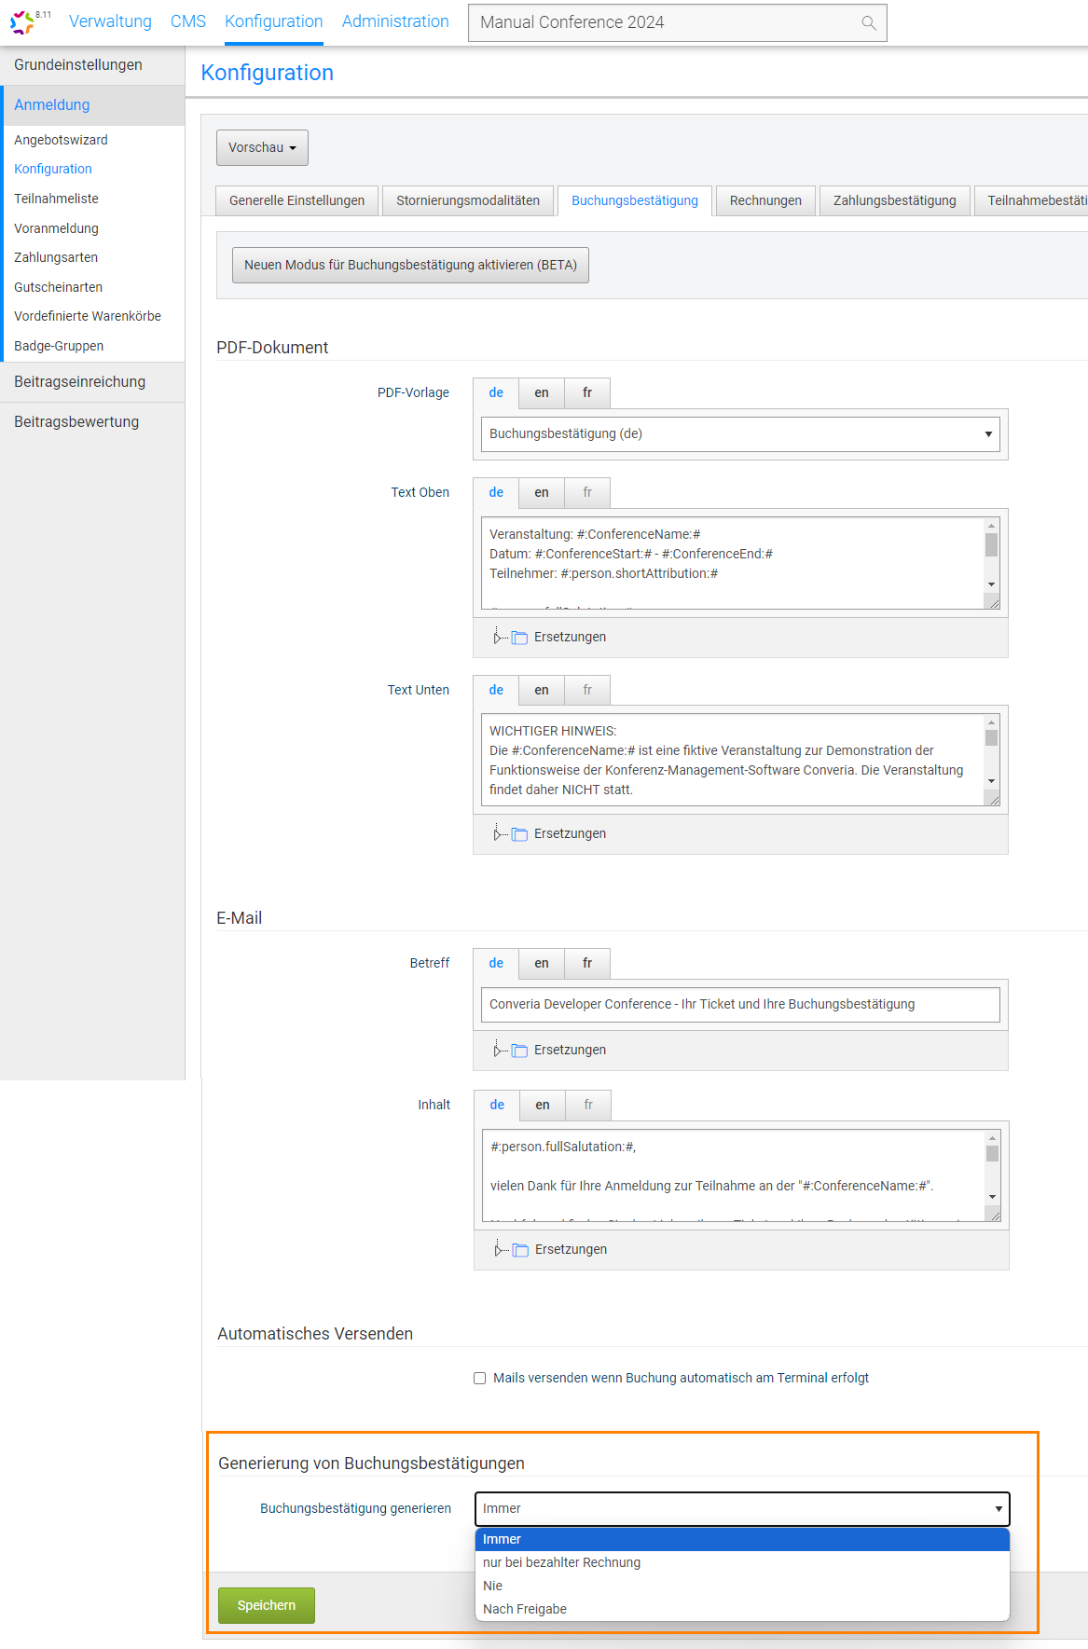Click Ersetzungen folder icon under Betreff
Viewport: 1088px width, 1649px height.
519,1051
